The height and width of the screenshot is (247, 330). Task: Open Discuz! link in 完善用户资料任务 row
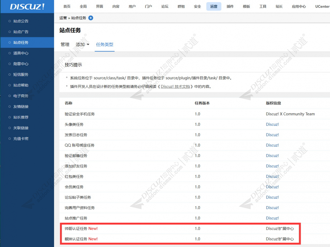(272, 208)
